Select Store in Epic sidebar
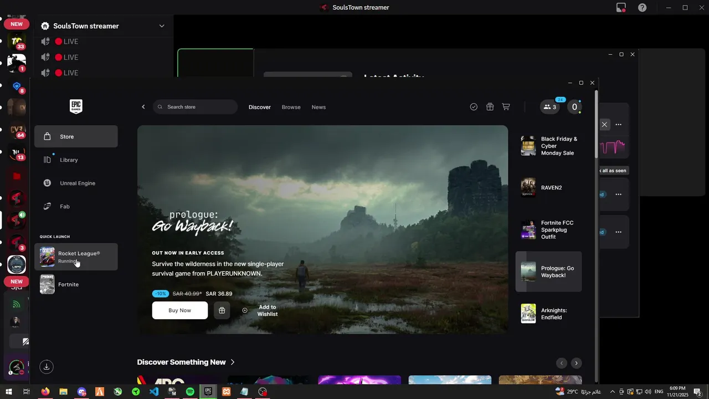 (76, 136)
